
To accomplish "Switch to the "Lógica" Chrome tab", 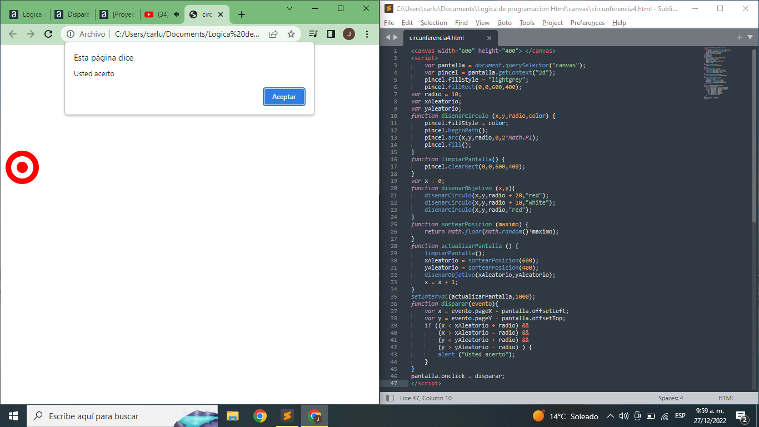I will pyautogui.click(x=28, y=14).
